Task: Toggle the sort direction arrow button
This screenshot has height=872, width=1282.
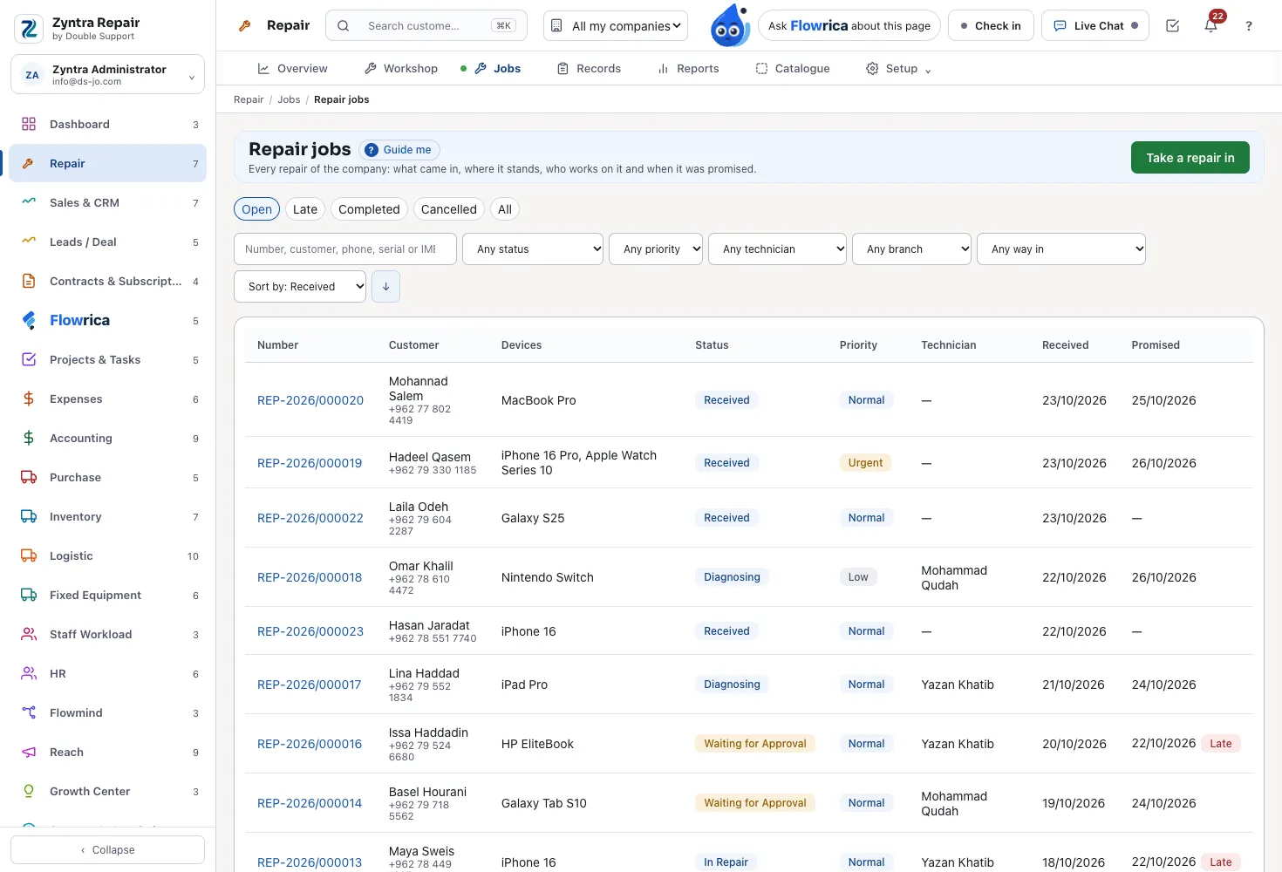Action: pos(385,286)
